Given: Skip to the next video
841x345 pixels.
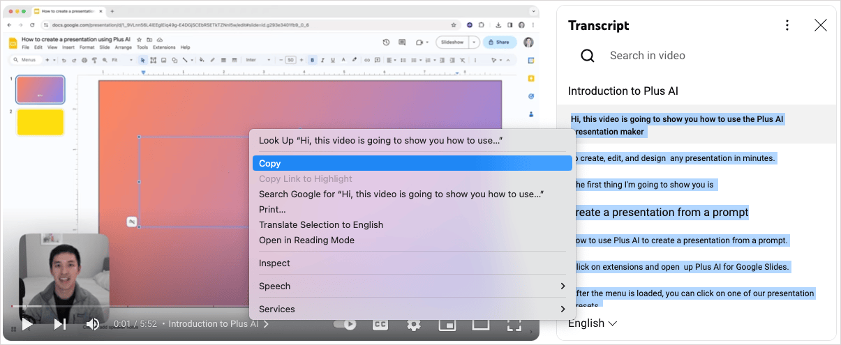Looking at the screenshot, I should pyautogui.click(x=60, y=324).
